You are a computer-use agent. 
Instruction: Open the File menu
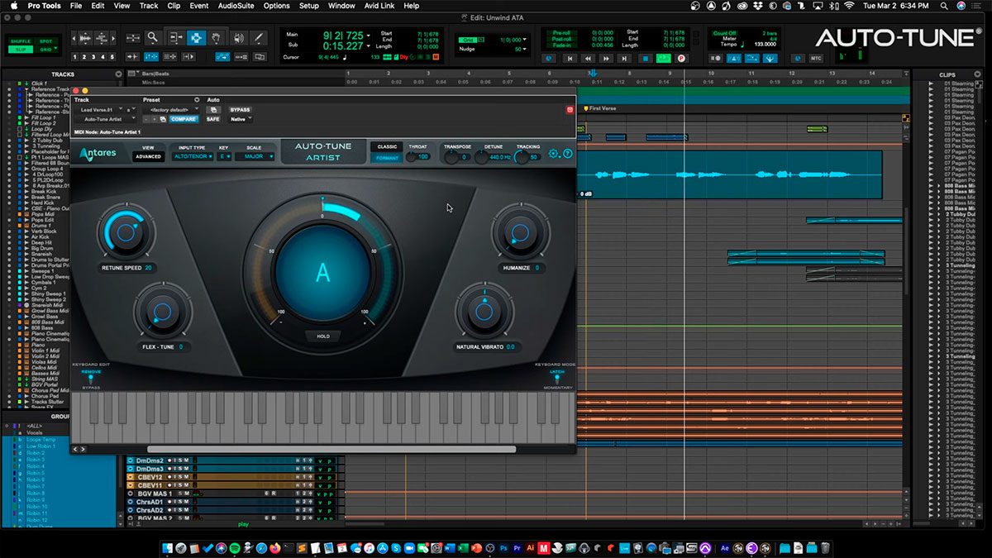click(x=76, y=5)
